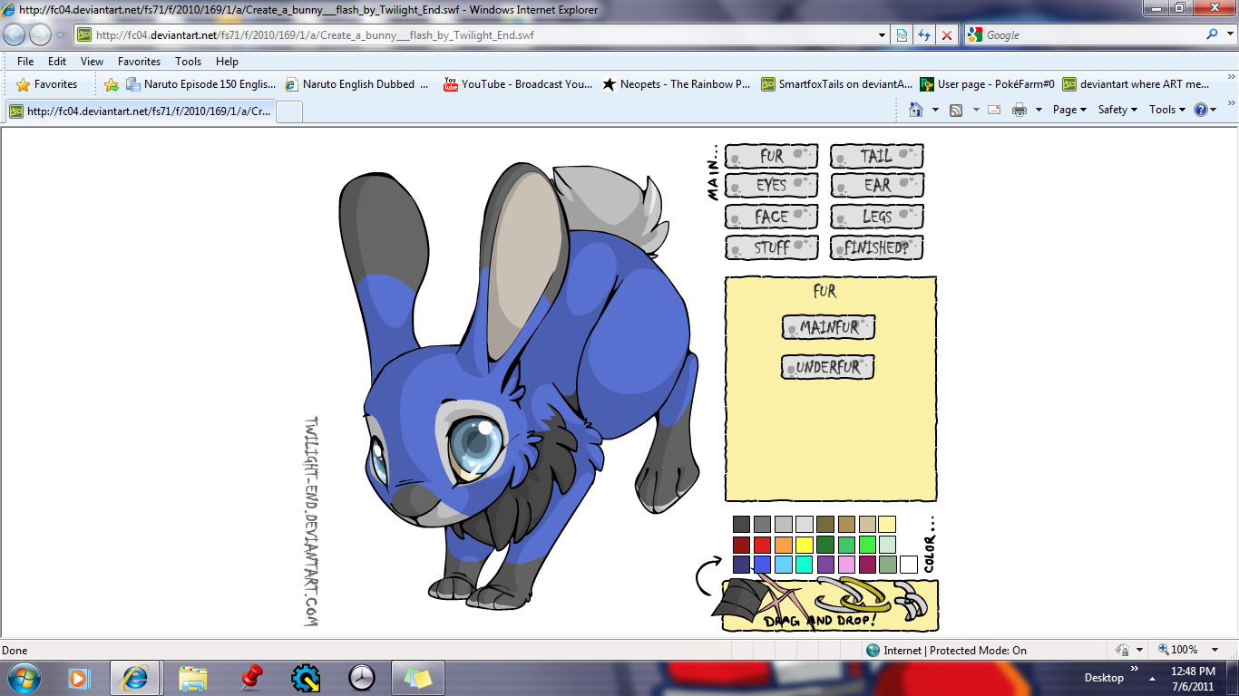The height and width of the screenshot is (696, 1239).
Task: Open the zoom level dropdown arrow
Action: coord(1216,650)
